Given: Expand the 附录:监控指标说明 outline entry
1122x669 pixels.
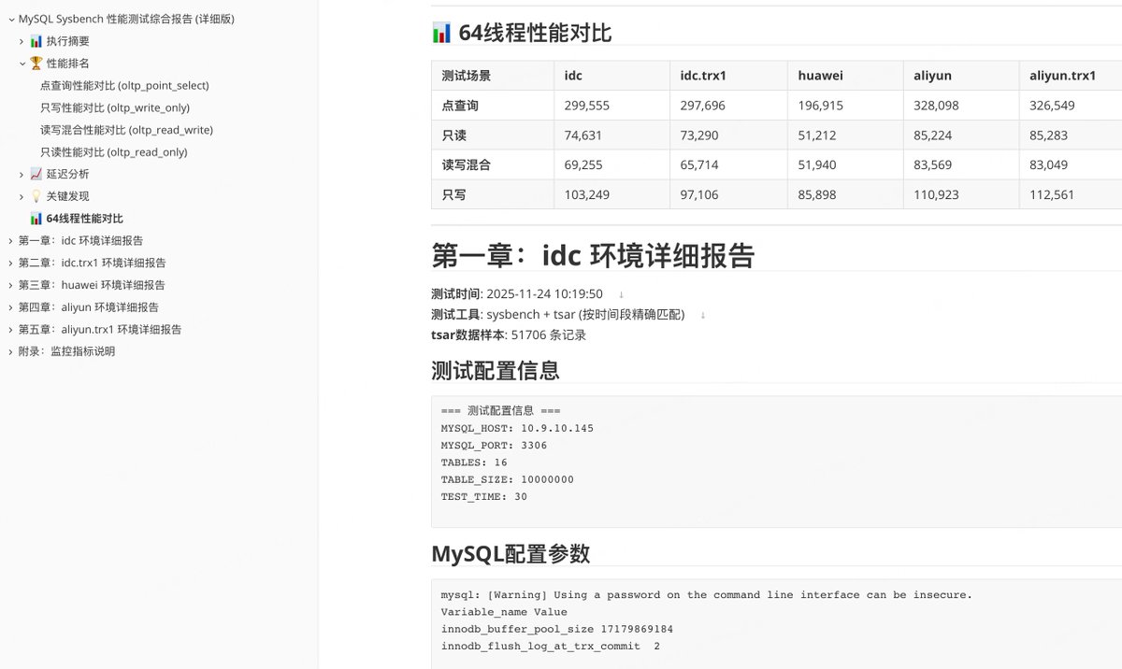Looking at the screenshot, I should tap(10, 351).
